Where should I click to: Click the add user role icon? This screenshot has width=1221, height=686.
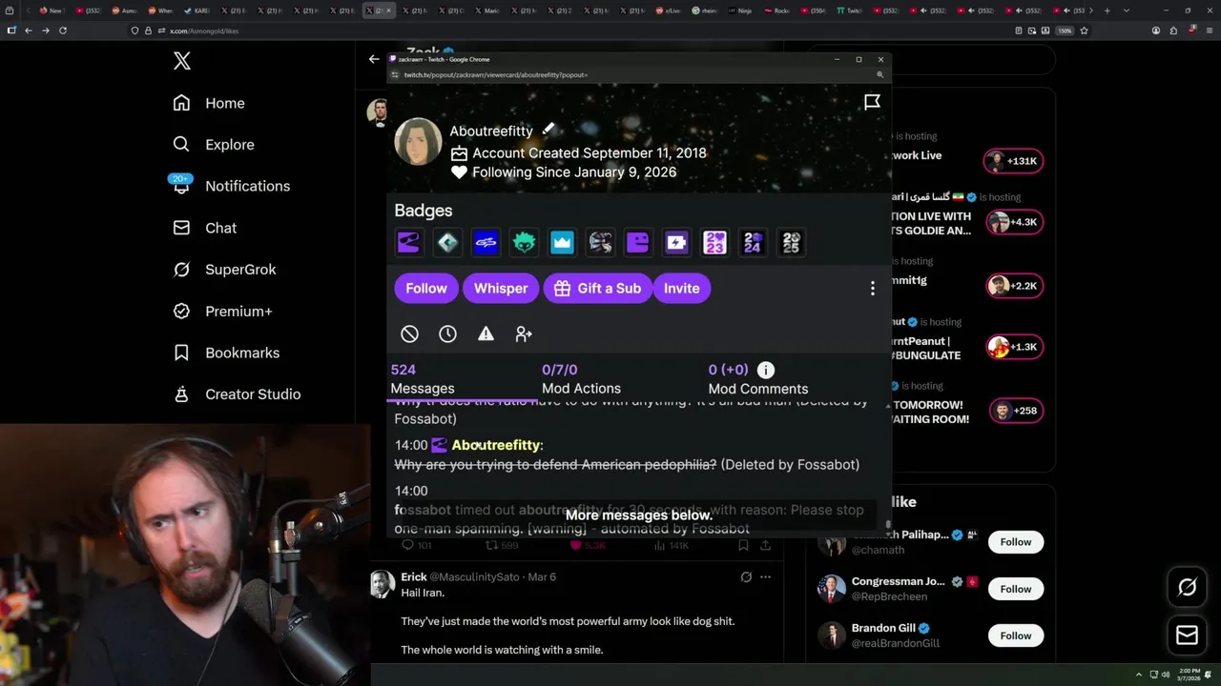524,333
